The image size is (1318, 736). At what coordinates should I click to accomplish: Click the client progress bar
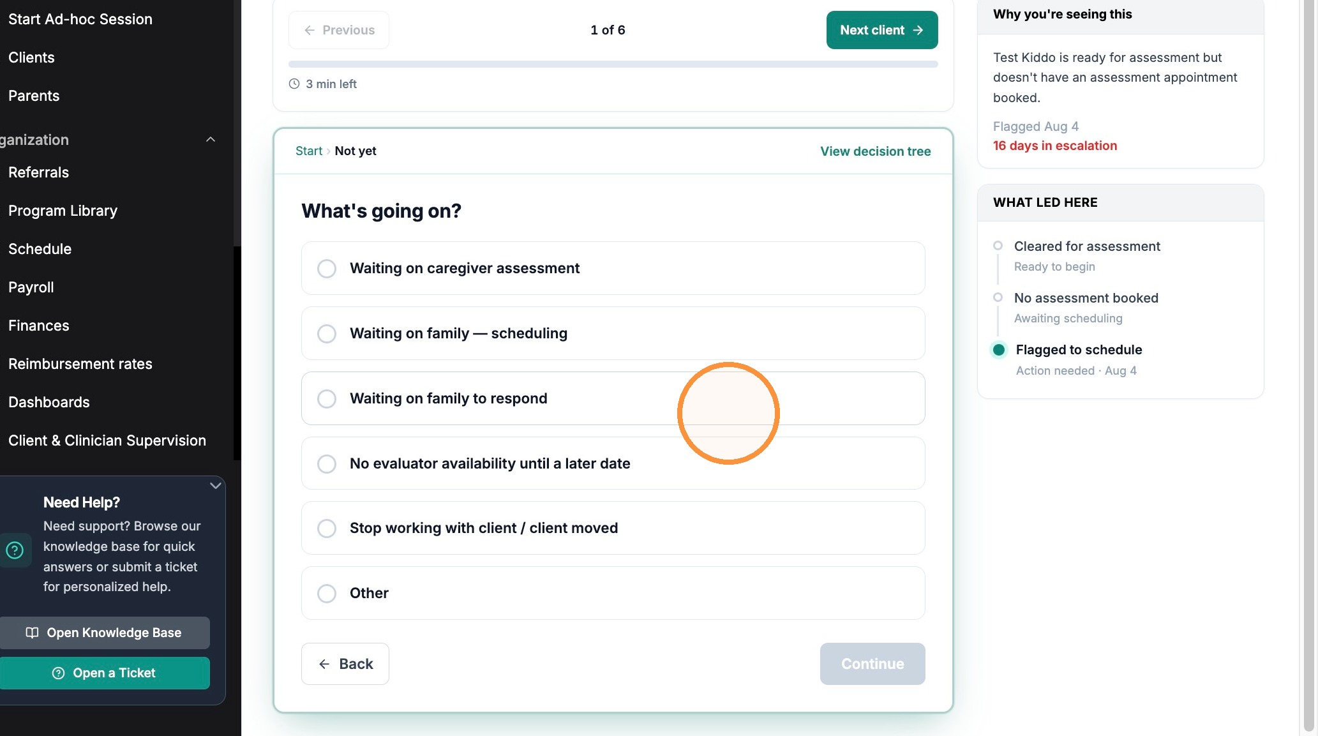(613, 64)
